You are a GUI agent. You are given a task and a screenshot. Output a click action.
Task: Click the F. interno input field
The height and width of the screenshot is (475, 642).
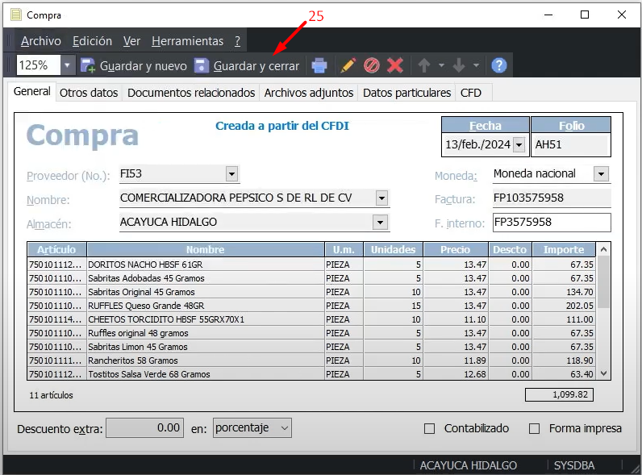tap(551, 222)
